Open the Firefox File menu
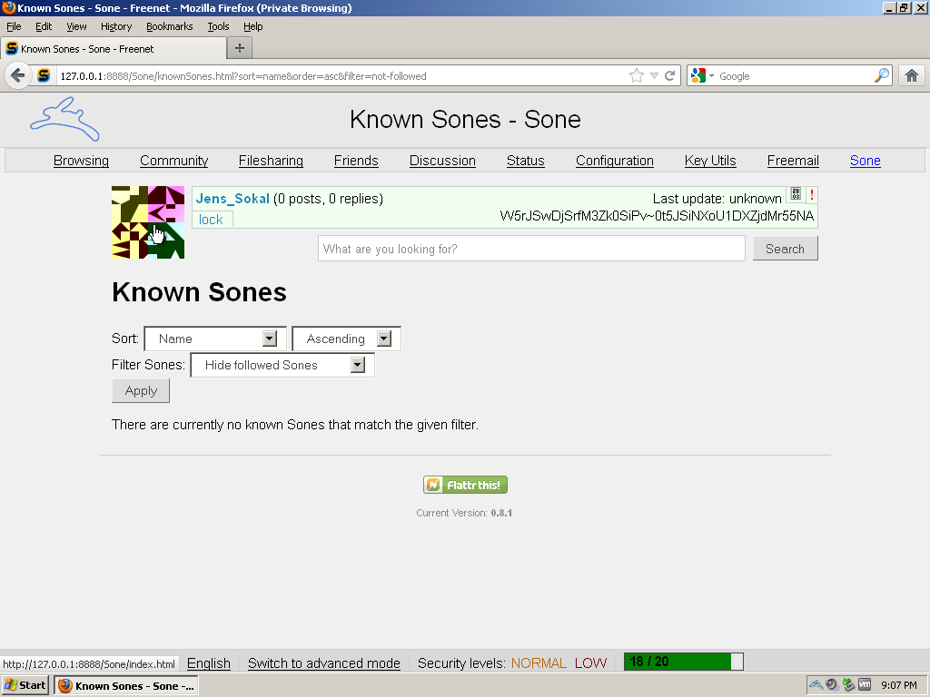Image resolution: width=930 pixels, height=697 pixels. 14,26
